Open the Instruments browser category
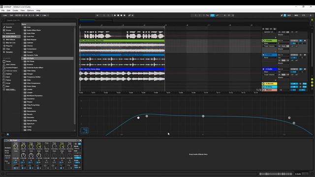 coord(10,33)
